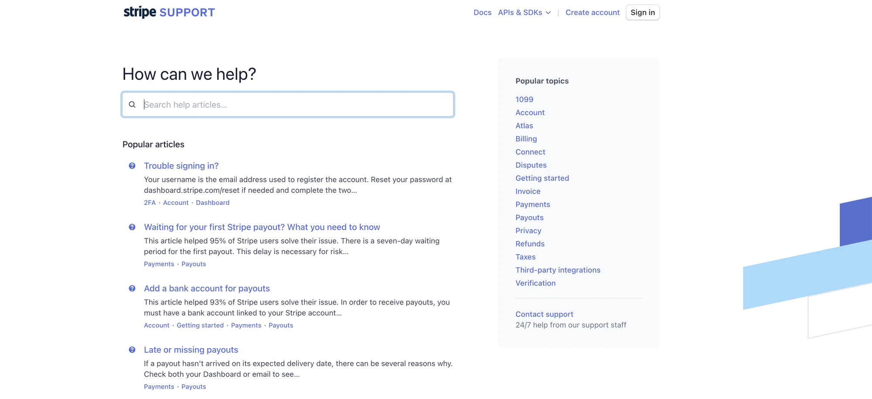
Task: Click question icon beside Trouble signing in
Action: pyautogui.click(x=132, y=166)
